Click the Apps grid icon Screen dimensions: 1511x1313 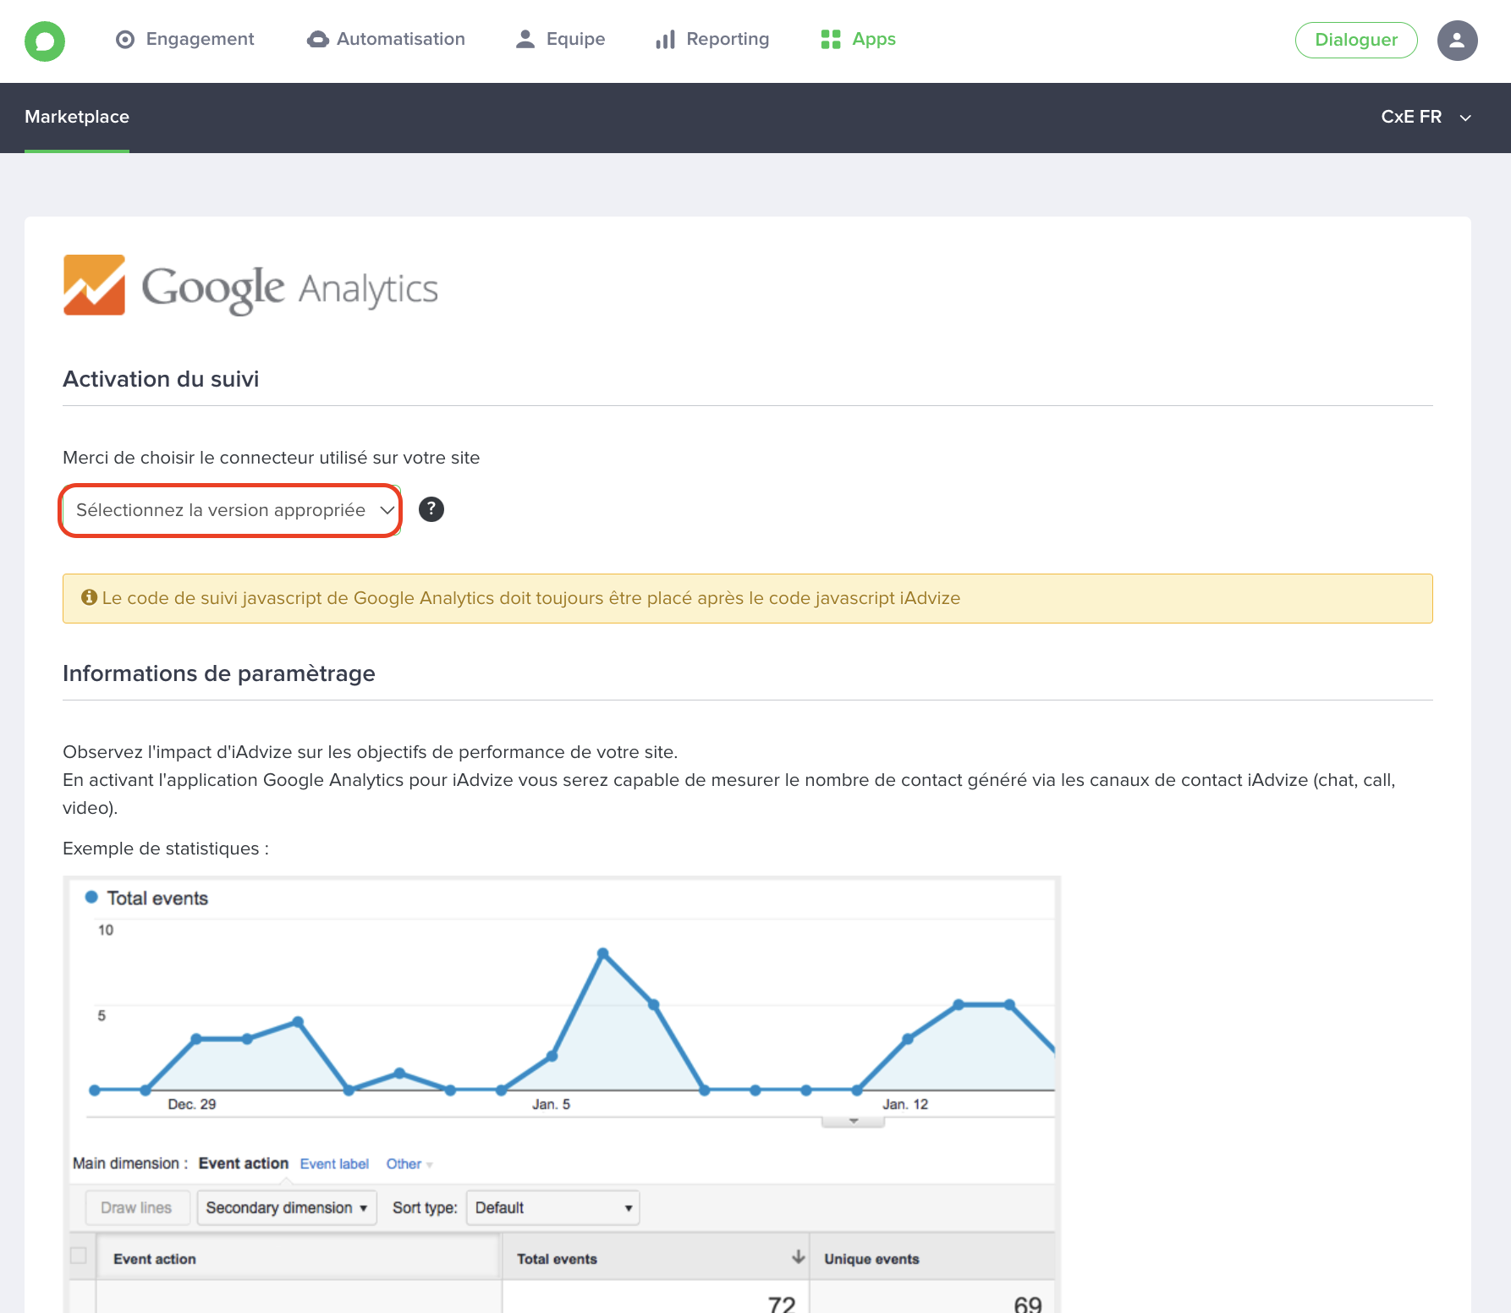(x=831, y=39)
